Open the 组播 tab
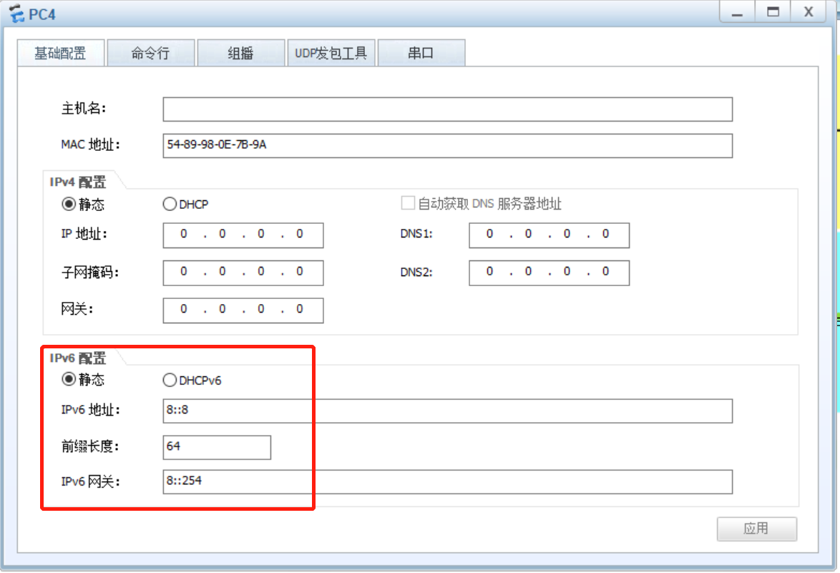The width and height of the screenshot is (840, 573). coord(240,53)
